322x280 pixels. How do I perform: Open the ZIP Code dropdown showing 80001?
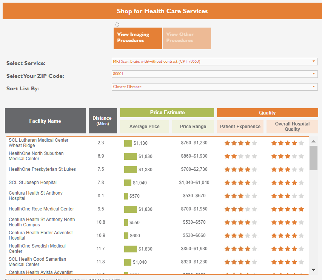(214, 74)
